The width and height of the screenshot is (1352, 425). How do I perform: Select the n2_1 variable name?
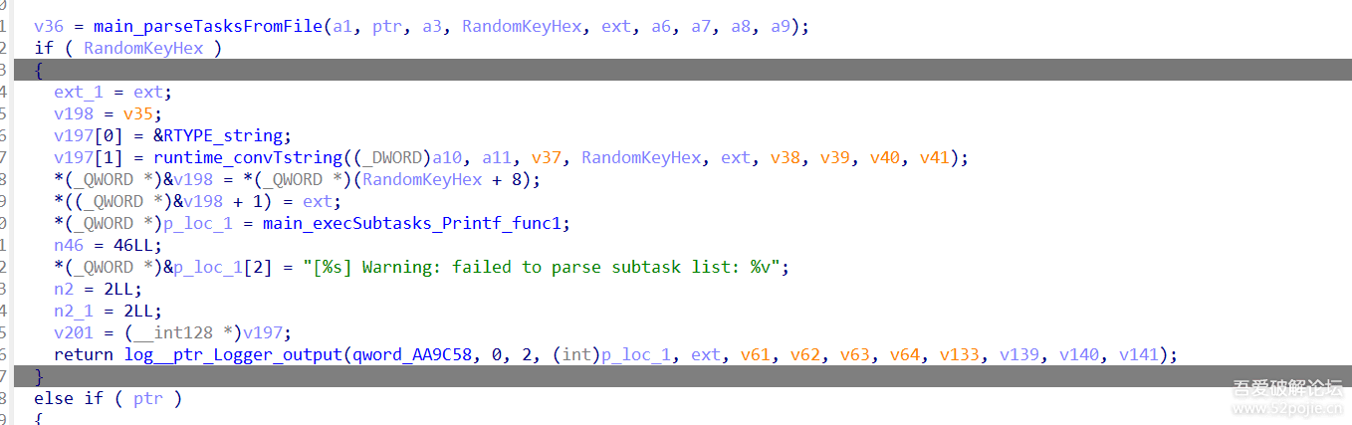point(79,312)
